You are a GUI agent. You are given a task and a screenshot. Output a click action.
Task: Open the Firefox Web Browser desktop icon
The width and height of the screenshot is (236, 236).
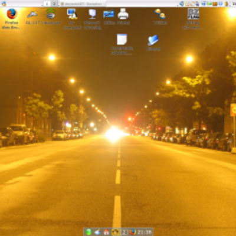pyautogui.click(x=12, y=14)
